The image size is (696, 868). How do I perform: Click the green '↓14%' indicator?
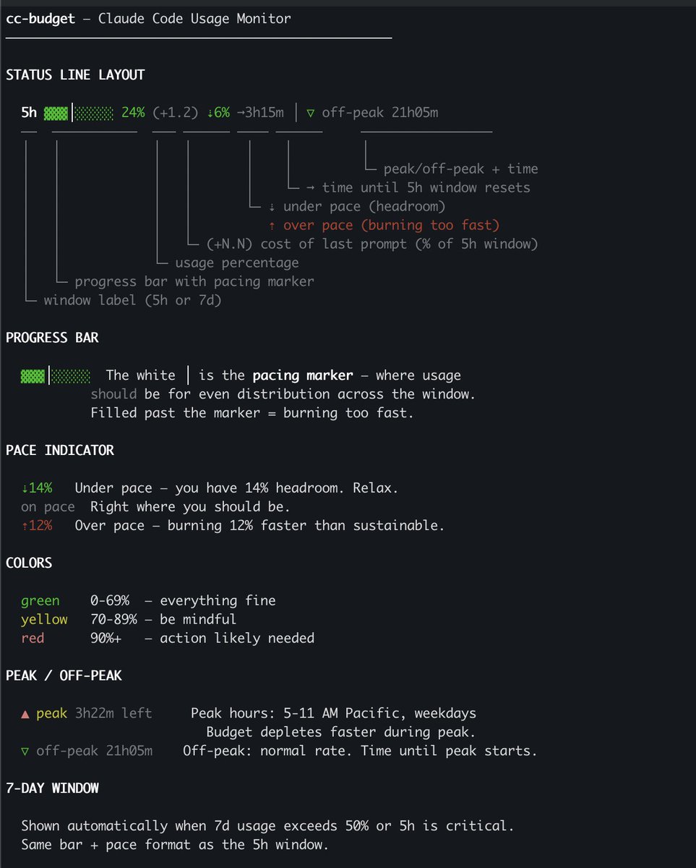pos(37,488)
